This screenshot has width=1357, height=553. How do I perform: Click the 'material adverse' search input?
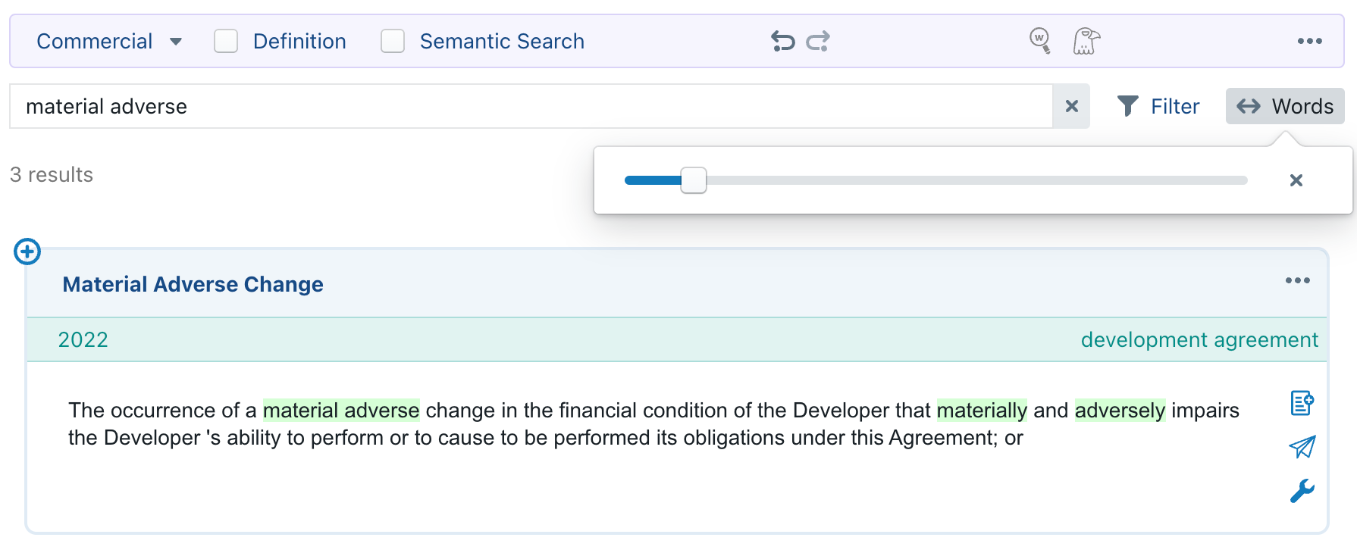531,106
